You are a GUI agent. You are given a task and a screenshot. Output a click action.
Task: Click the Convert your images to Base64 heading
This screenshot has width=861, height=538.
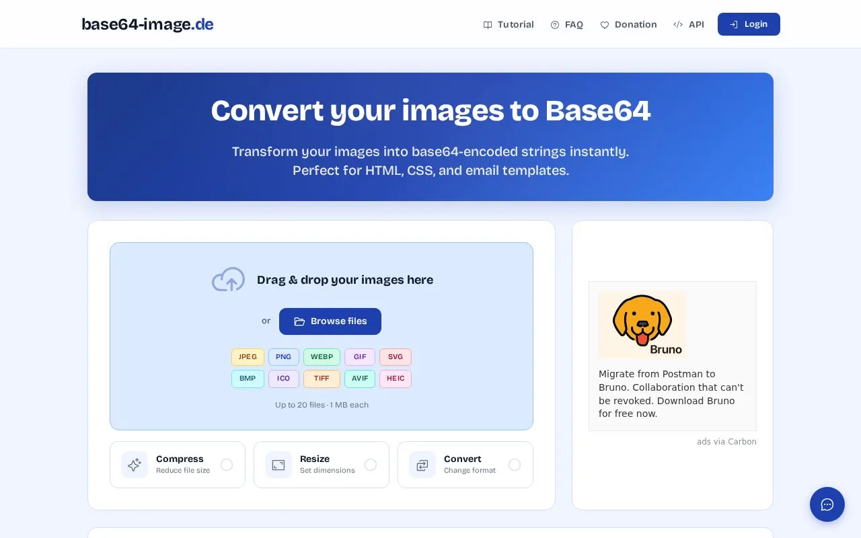430,111
